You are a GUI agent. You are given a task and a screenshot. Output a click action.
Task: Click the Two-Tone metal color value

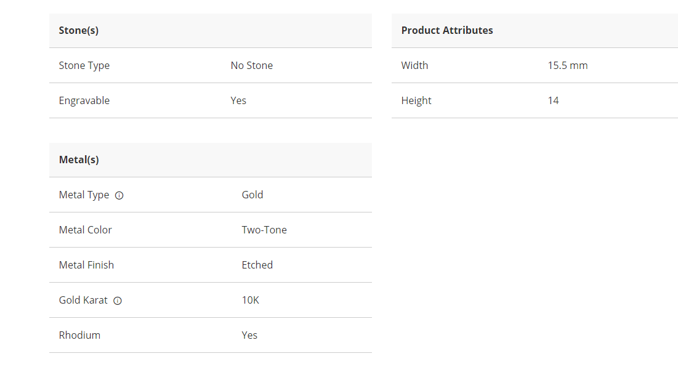pos(264,230)
